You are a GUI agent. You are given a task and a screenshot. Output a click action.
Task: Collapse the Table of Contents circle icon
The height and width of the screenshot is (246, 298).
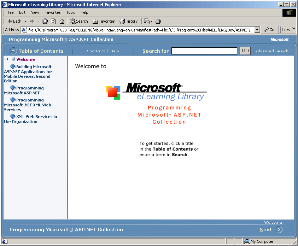pyautogui.click(x=13, y=51)
